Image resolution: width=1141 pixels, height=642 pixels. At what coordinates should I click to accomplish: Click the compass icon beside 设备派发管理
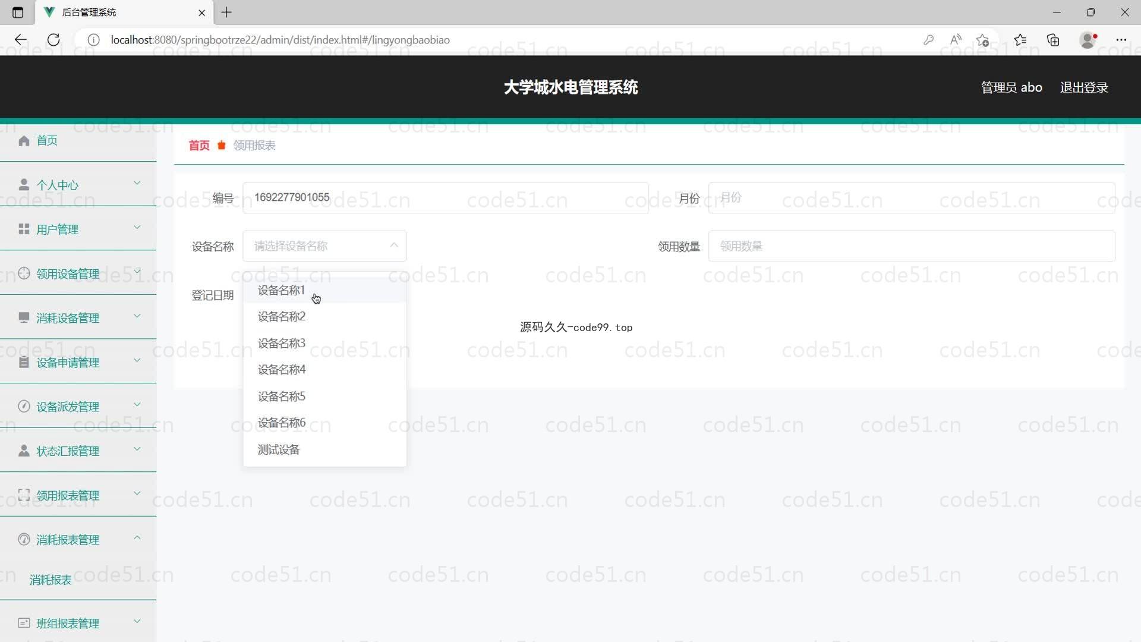coord(24,406)
